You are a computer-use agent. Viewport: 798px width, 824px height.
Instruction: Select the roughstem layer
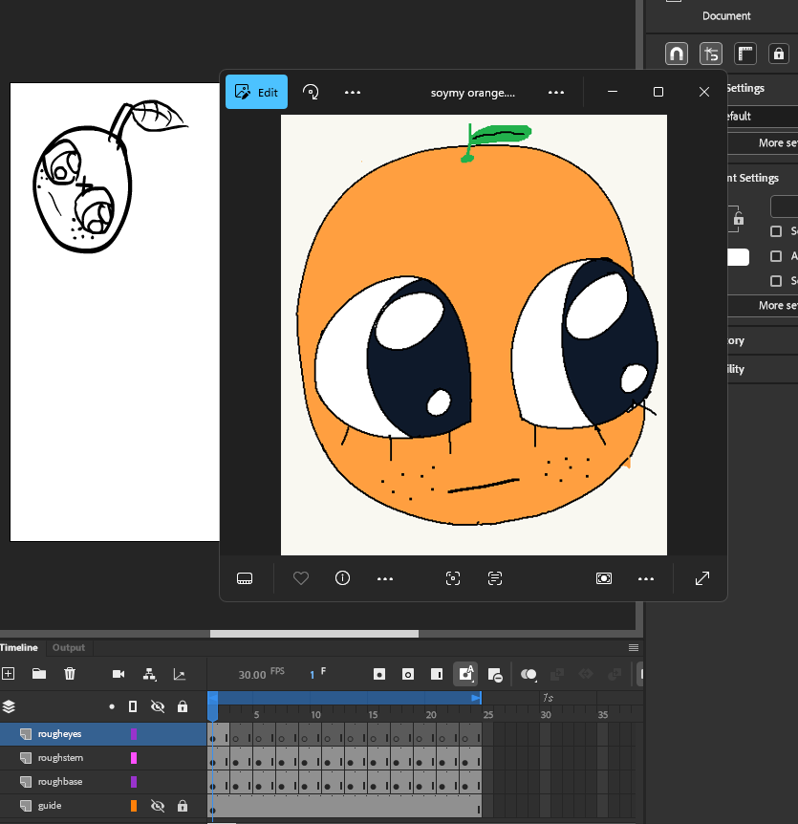click(x=60, y=758)
